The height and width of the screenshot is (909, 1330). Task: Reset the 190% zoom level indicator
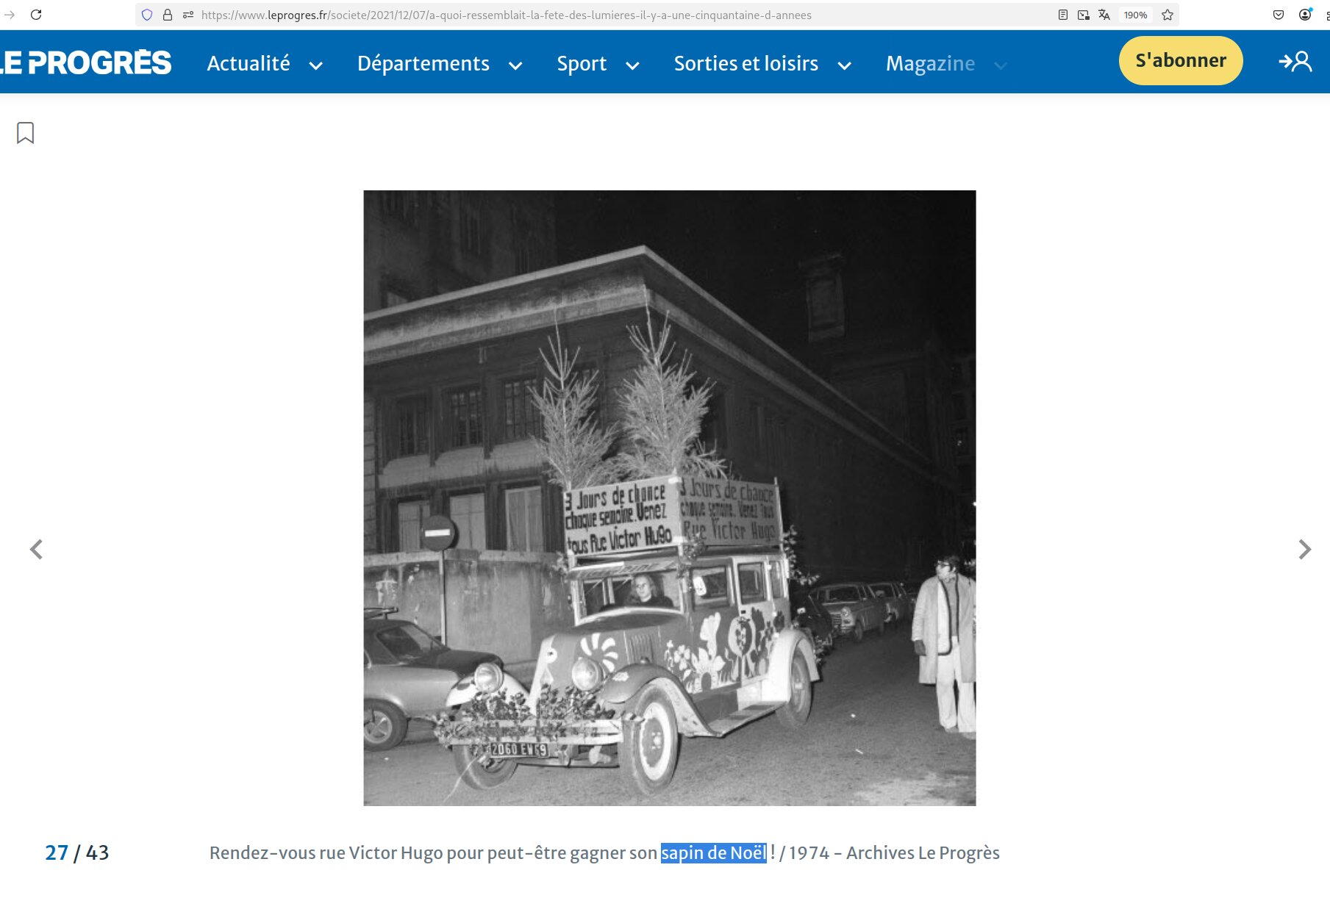click(1135, 15)
